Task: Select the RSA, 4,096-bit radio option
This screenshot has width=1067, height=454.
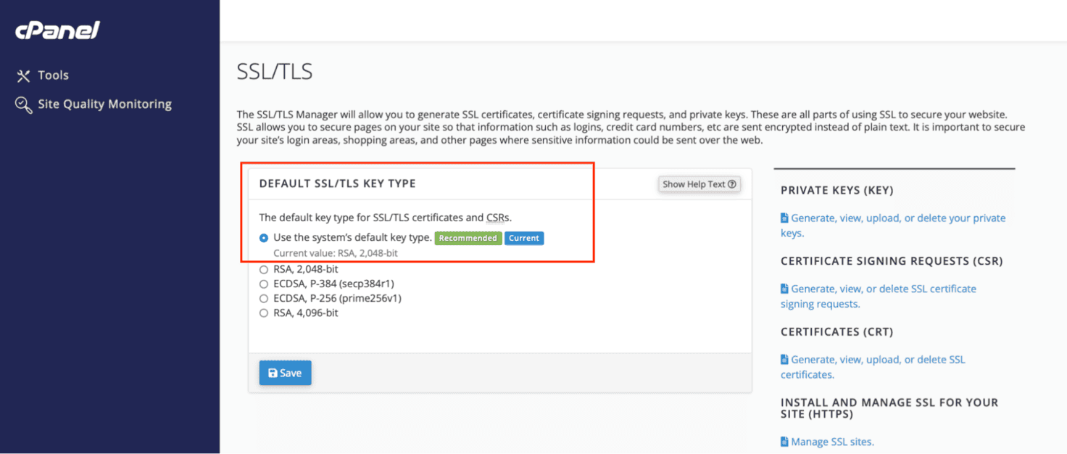Action: coord(264,313)
